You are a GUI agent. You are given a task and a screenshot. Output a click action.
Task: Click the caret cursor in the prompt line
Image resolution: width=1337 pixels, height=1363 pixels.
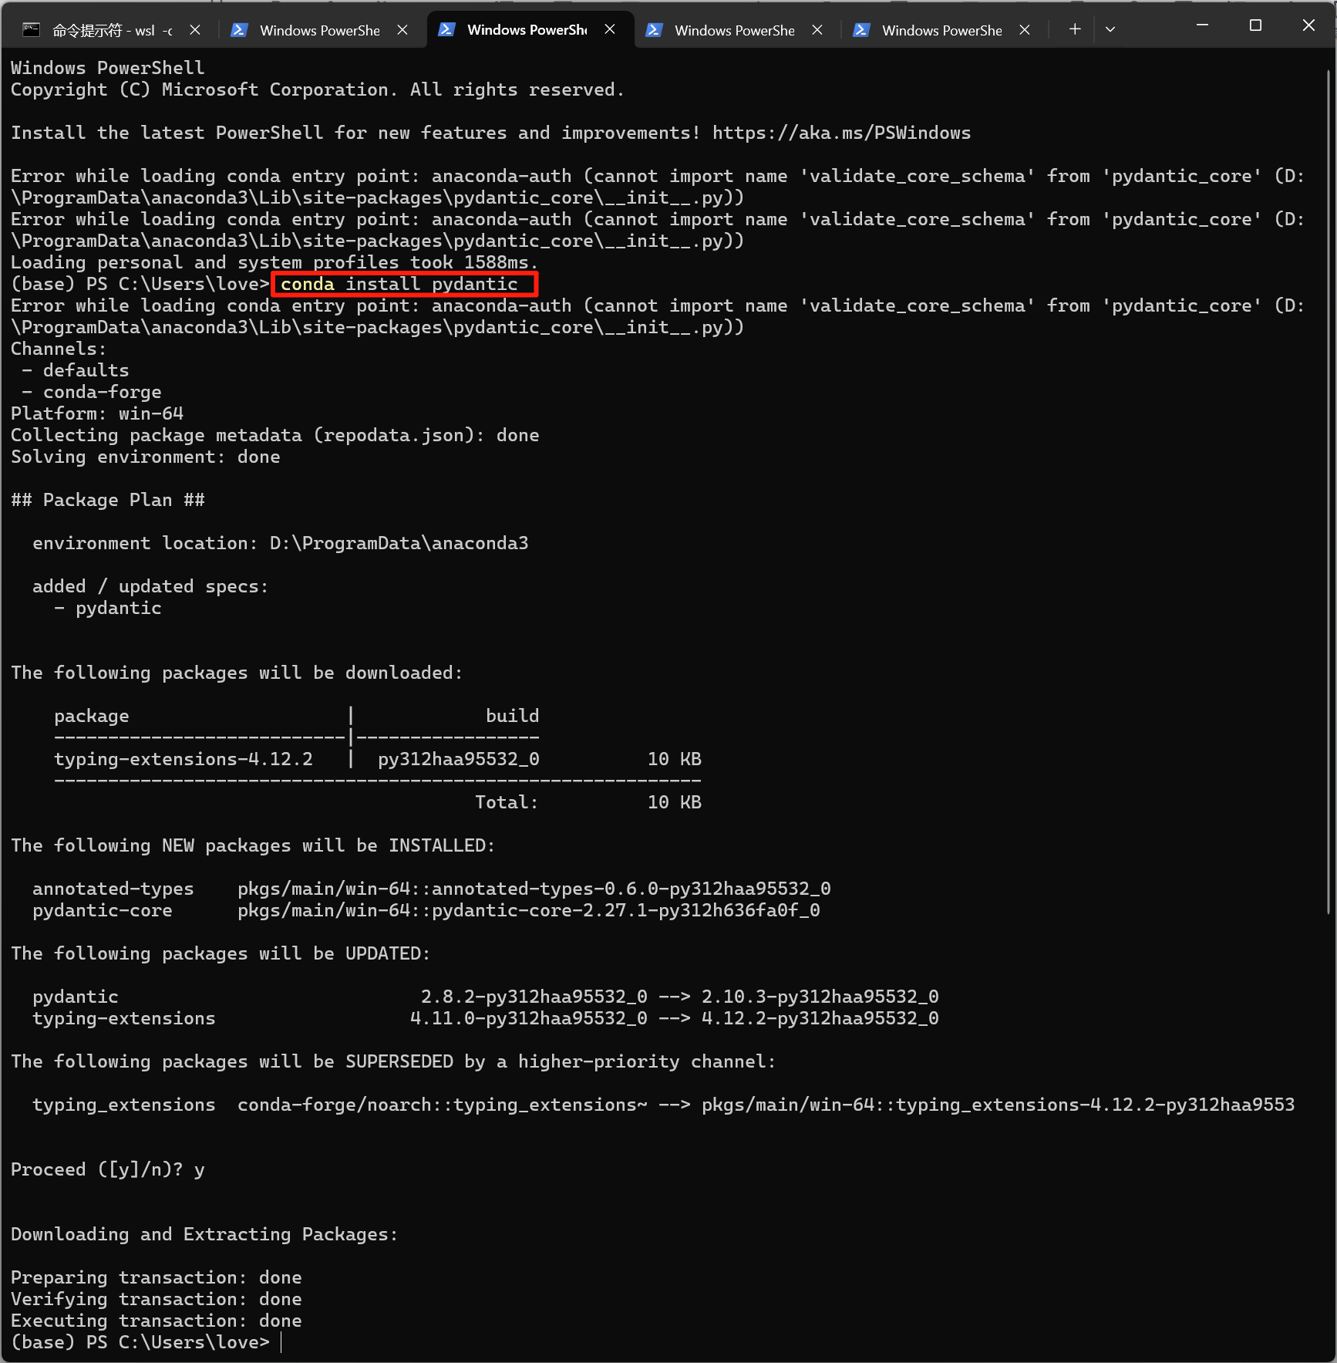click(x=281, y=1342)
